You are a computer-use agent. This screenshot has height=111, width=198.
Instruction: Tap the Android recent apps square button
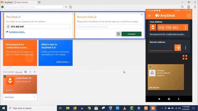[x=159, y=99]
